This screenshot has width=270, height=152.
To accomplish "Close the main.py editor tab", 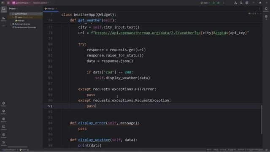I will [56, 8].
